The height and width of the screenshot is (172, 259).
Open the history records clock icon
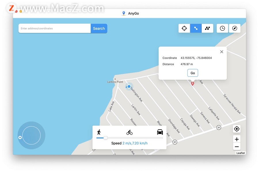(x=222, y=28)
